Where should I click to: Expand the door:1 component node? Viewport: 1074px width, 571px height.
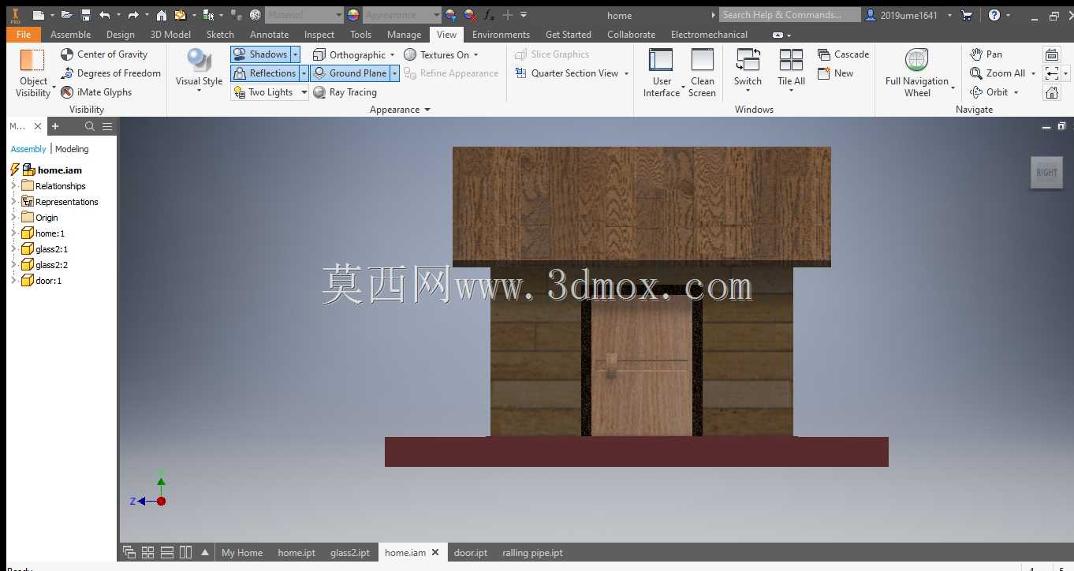pyautogui.click(x=13, y=281)
